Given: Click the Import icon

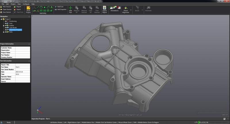Looking at the screenshot, I should [15, 7].
